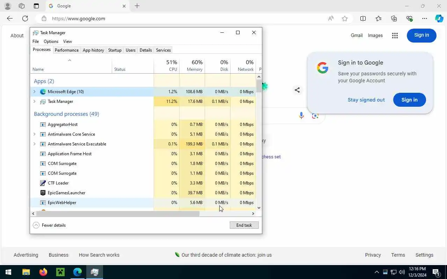Click the Google Lens image search icon

(315, 115)
